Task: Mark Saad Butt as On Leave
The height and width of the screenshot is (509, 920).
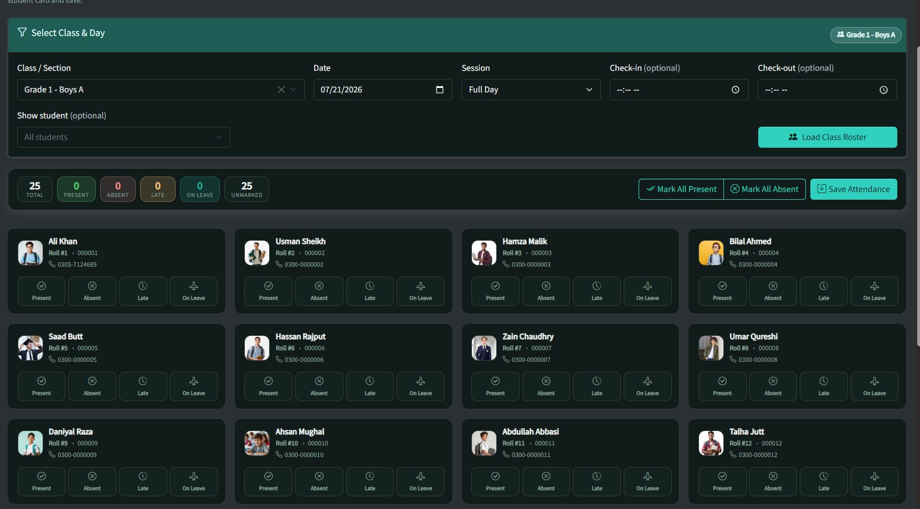Action: click(x=194, y=386)
